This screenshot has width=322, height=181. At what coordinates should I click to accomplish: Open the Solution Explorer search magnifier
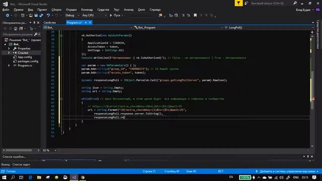(x=36, y=34)
